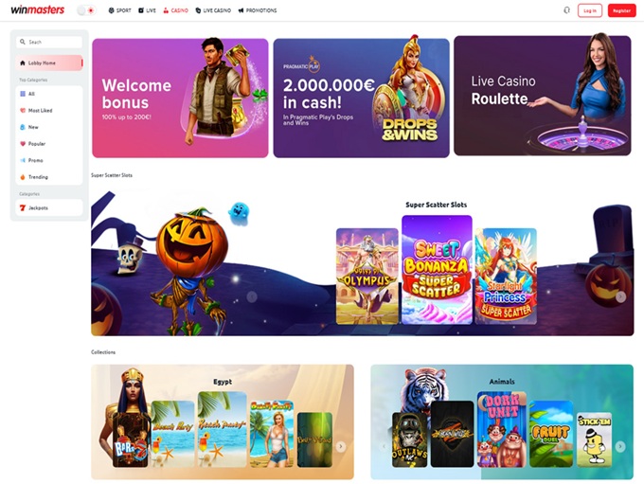Advance the Egypt collection carousel

pos(341,447)
